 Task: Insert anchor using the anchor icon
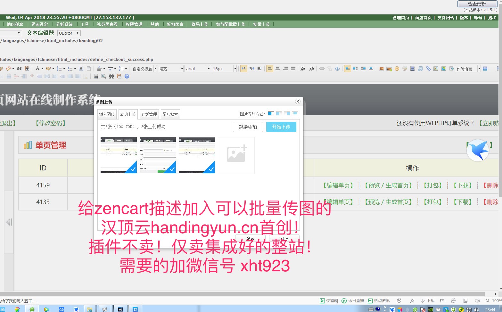pos(337,69)
